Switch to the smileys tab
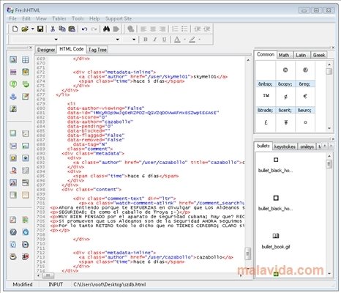The height and width of the screenshot is (293, 341). (307, 146)
